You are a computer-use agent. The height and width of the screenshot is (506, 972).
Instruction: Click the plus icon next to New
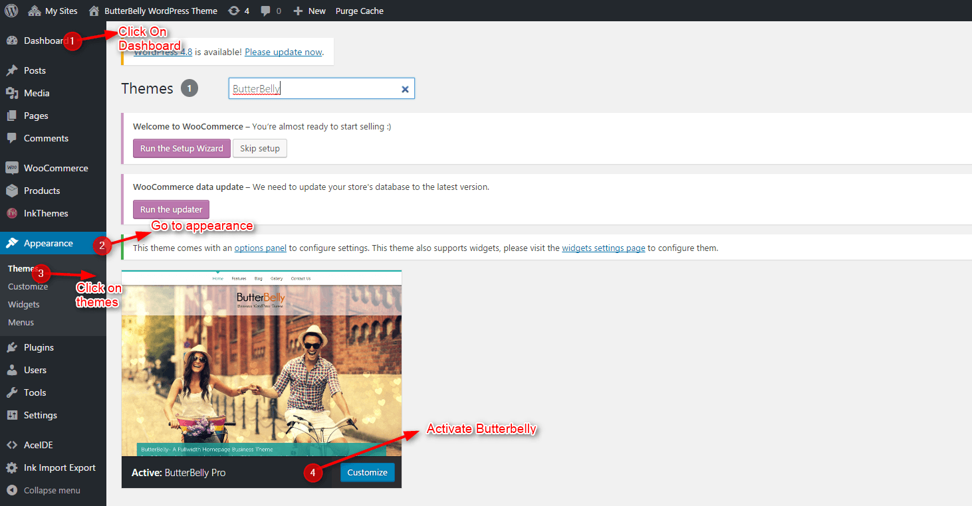[298, 11]
